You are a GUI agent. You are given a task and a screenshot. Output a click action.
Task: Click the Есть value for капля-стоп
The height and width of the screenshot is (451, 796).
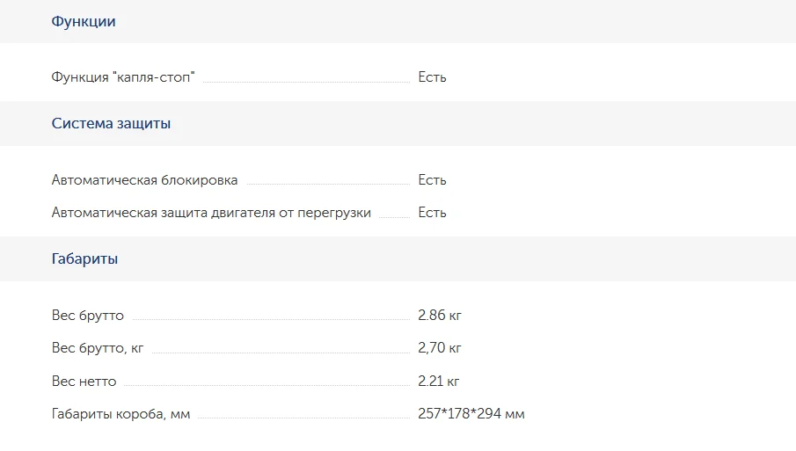[432, 77]
